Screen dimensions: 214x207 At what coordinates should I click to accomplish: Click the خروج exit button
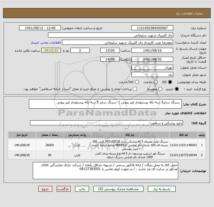tap(45, 189)
